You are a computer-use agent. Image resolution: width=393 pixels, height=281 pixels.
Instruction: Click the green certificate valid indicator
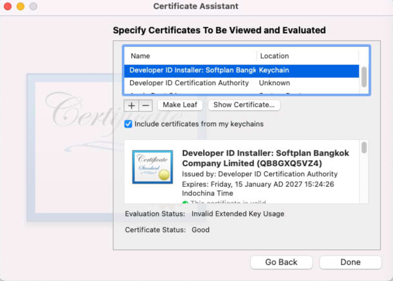pyautogui.click(x=185, y=203)
